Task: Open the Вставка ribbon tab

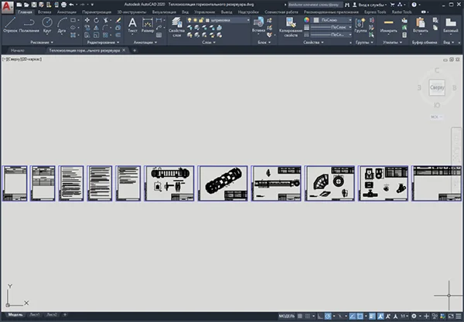Action: 44,12
